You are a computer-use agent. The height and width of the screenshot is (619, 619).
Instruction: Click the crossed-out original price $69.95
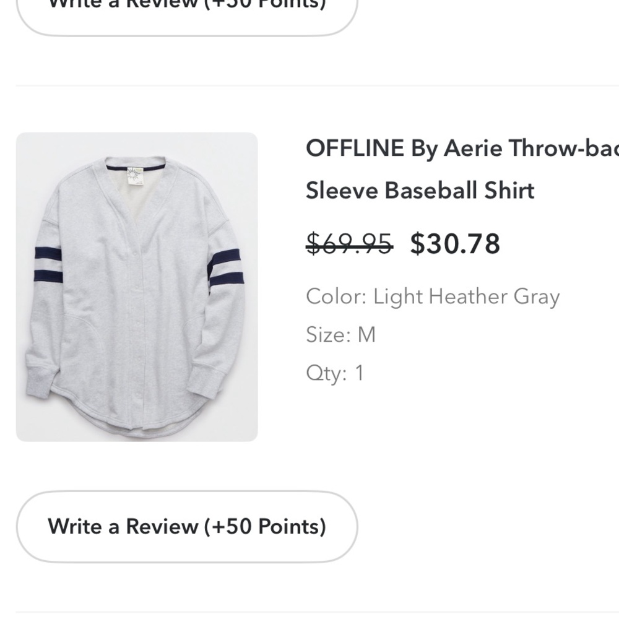tap(348, 244)
